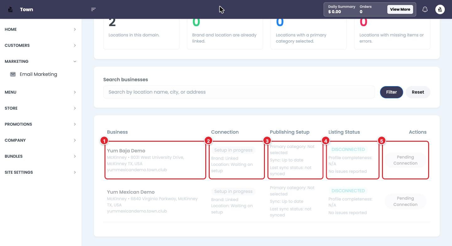The height and width of the screenshot is (246, 452).
Task: Open the notifications bell
Action: [x=425, y=9]
